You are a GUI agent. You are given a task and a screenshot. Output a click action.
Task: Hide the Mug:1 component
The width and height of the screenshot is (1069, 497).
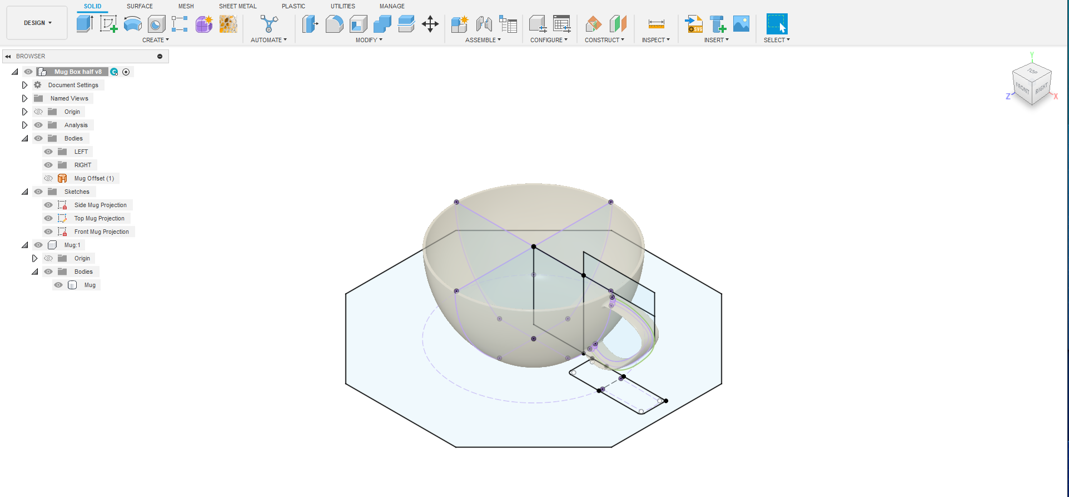38,245
